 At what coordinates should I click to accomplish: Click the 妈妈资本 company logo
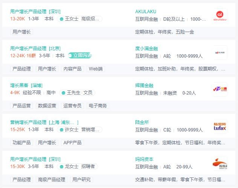pos(220,163)
